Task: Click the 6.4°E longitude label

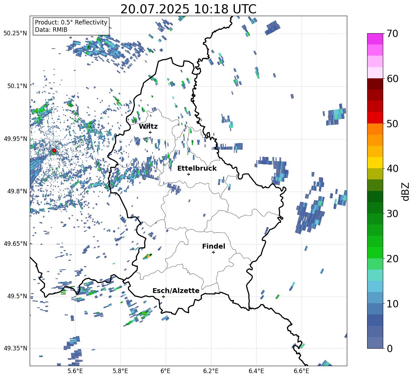Action: click(x=256, y=371)
